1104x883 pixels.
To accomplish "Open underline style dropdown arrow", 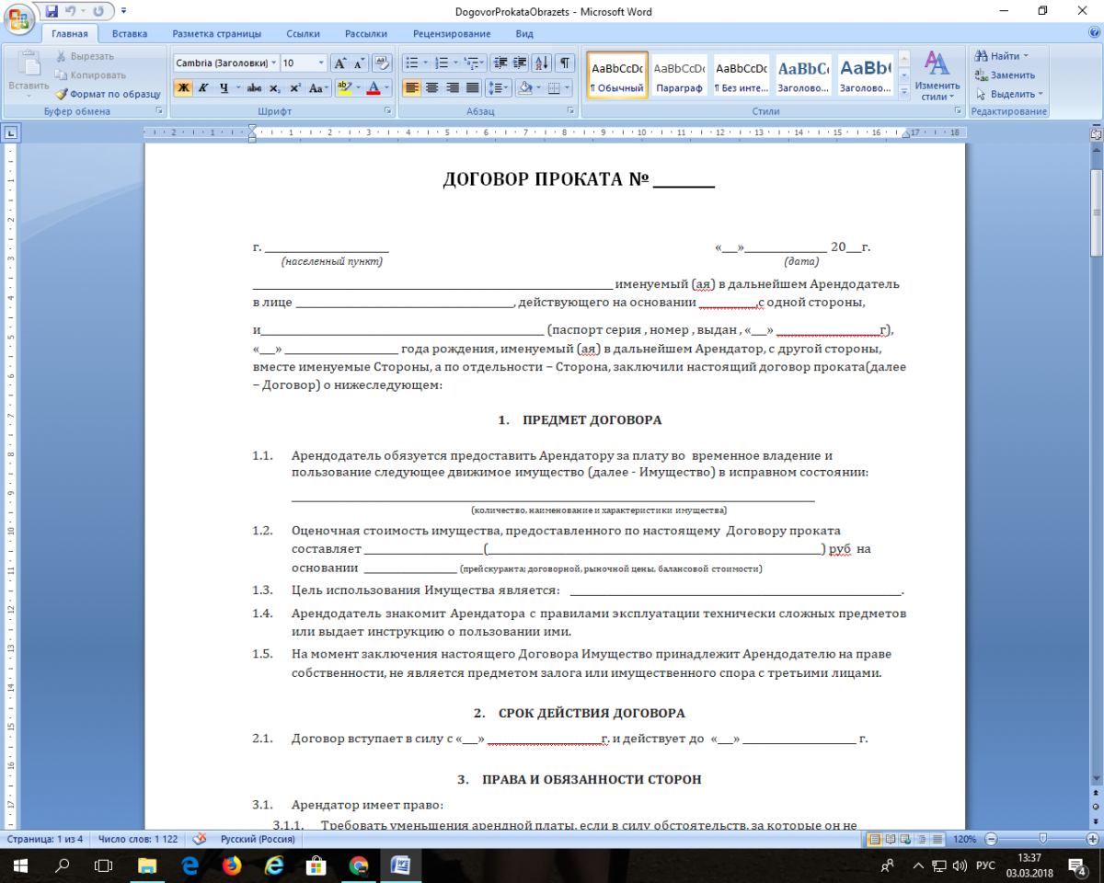I will tap(237, 88).
